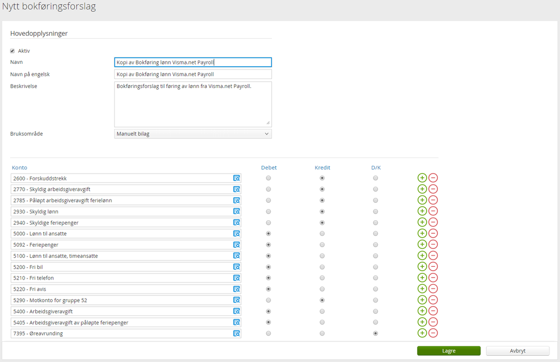The width and height of the screenshot is (560, 362).
Task: Set 2930 - Skyldig lønn to Debet
Action: 268,211
